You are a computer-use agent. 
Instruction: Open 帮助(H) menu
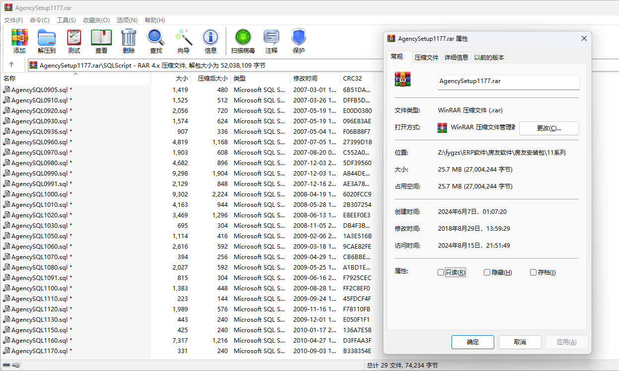click(x=155, y=20)
